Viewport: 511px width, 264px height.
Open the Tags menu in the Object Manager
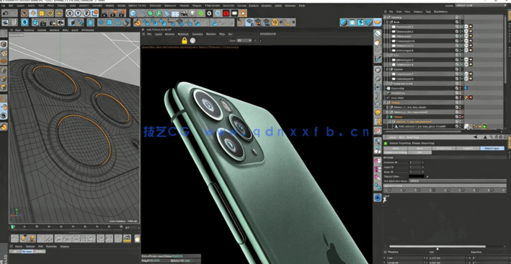click(428, 12)
